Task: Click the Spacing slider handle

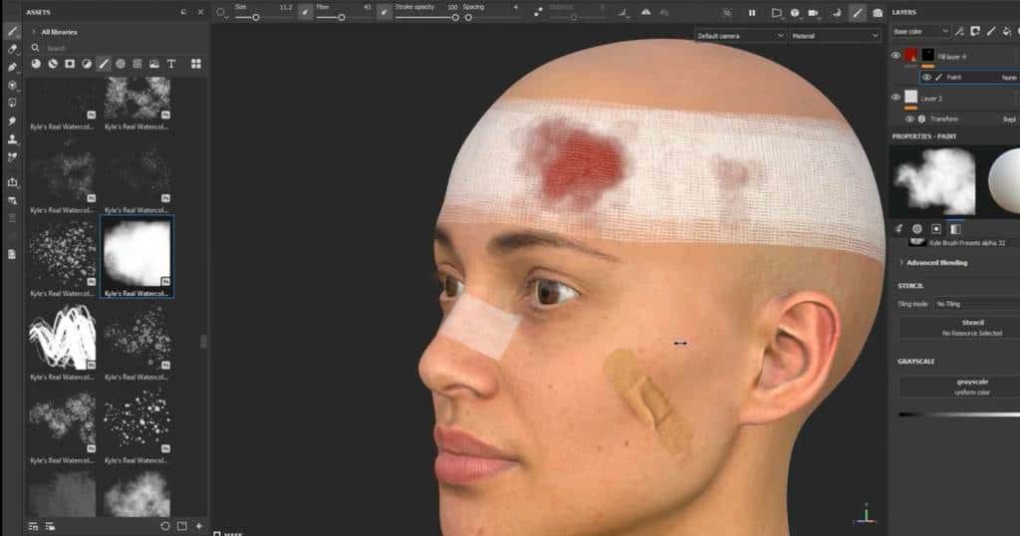Action: (x=468, y=18)
